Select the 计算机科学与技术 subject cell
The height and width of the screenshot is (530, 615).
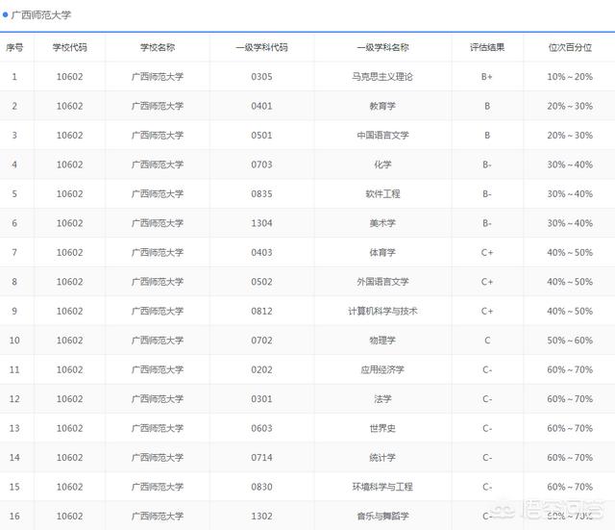point(382,312)
